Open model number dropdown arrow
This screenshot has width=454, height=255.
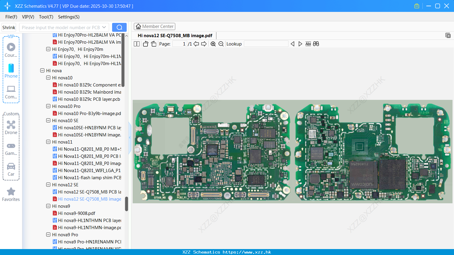point(104,27)
